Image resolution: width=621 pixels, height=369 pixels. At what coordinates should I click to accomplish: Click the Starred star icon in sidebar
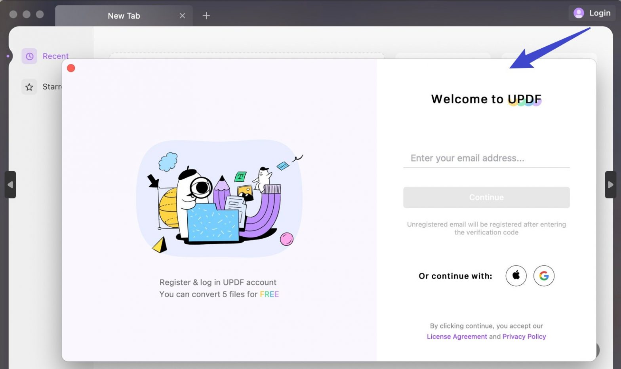pyautogui.click(x=29, y=87)
